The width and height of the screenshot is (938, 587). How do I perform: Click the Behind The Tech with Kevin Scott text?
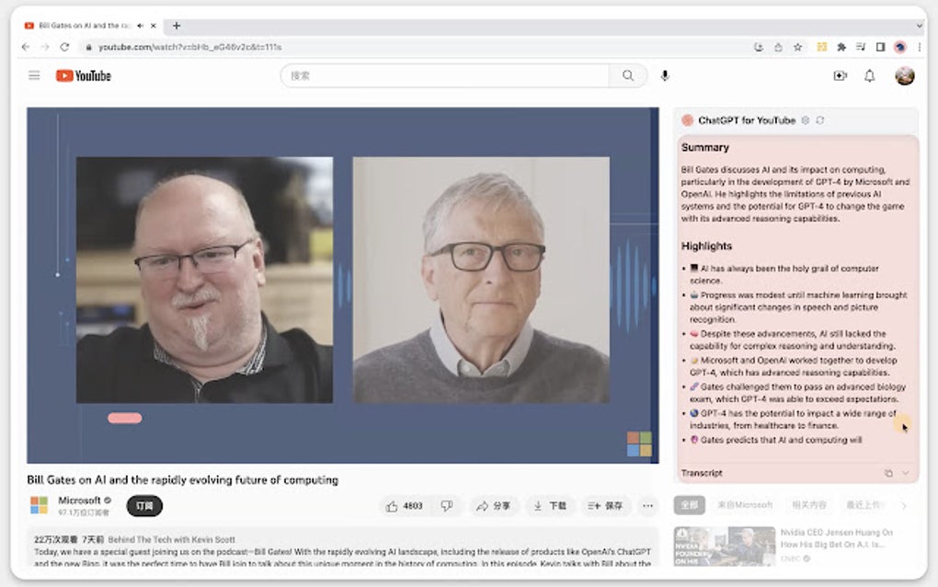[x=172, y=540]
